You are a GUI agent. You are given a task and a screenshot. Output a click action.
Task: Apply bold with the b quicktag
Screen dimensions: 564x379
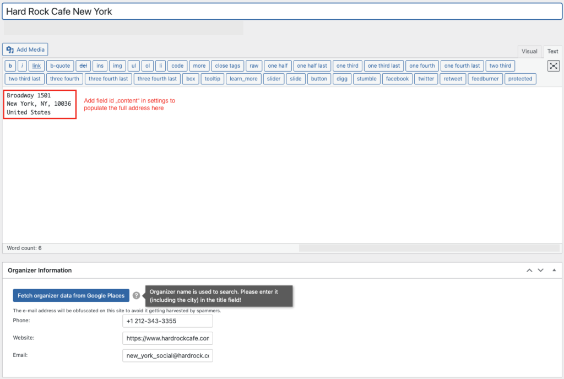pyautogui.click(x=10, y=66)
